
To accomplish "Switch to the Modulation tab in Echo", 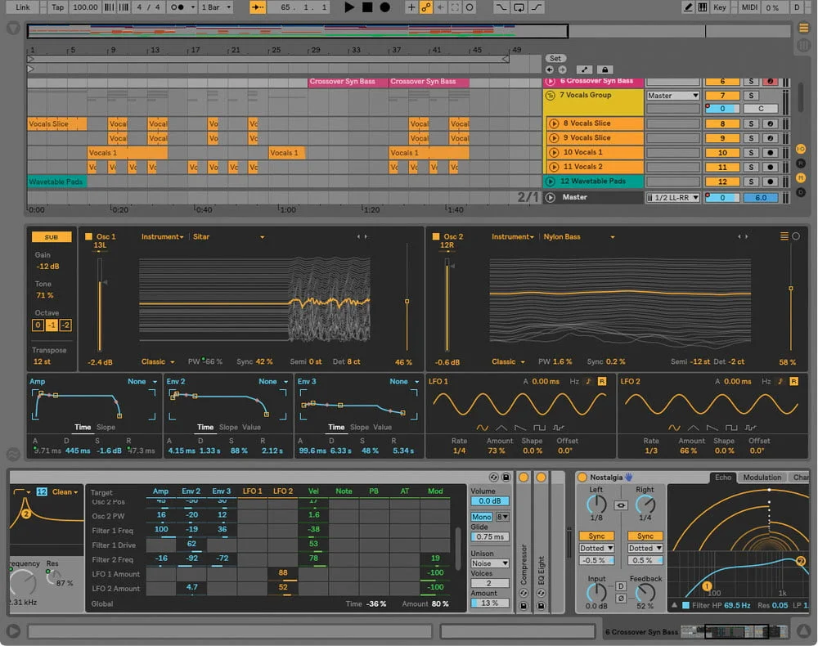I will (762, 478).
